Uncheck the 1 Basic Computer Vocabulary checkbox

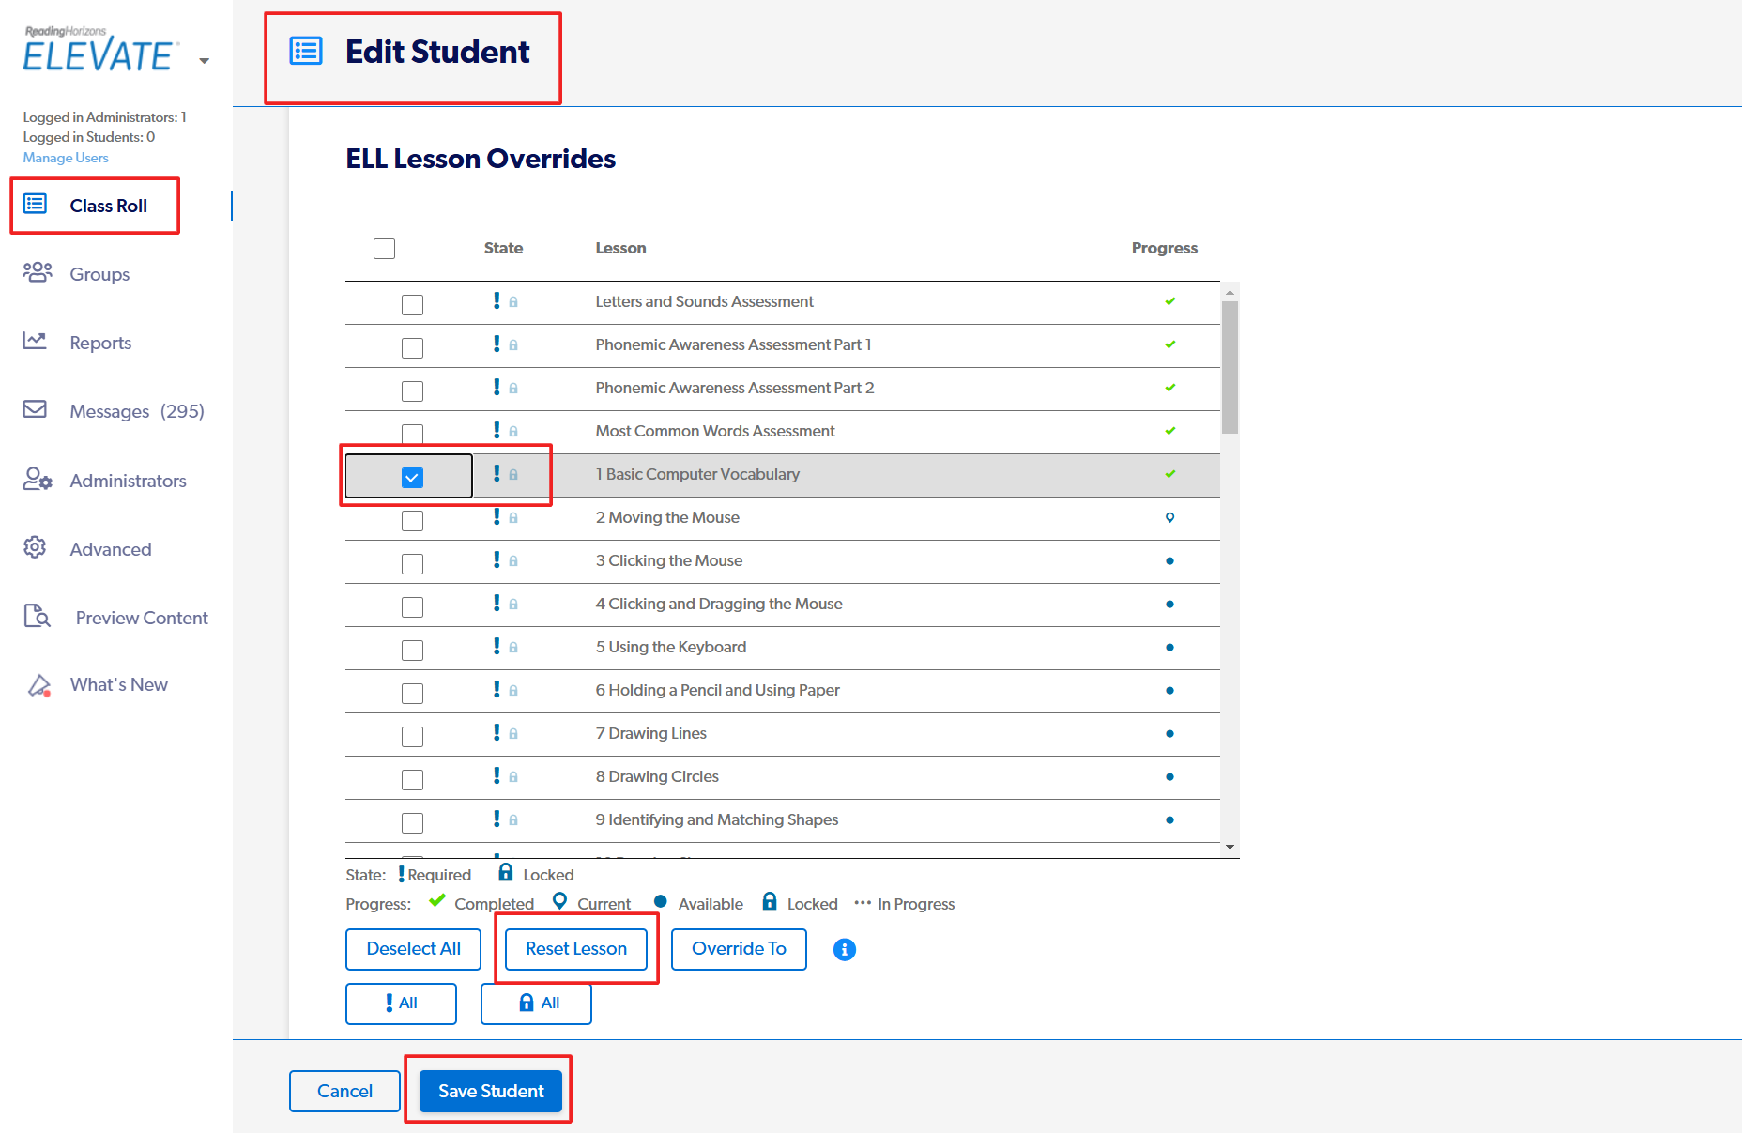coord(412,478)
